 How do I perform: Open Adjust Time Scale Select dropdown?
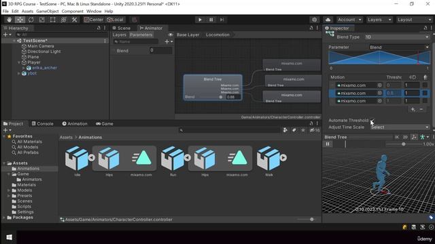[x=400, y=127]
